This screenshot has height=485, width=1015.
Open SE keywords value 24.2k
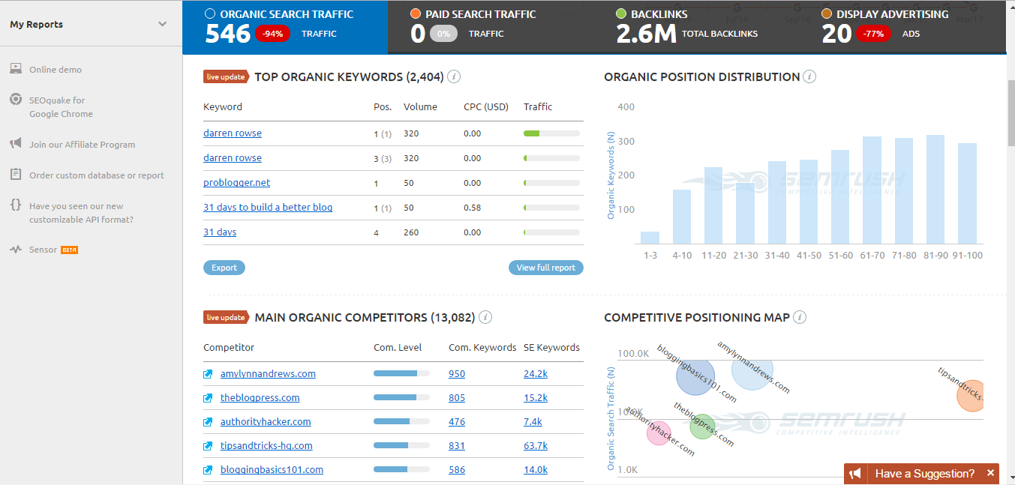(x=536, y=374)
